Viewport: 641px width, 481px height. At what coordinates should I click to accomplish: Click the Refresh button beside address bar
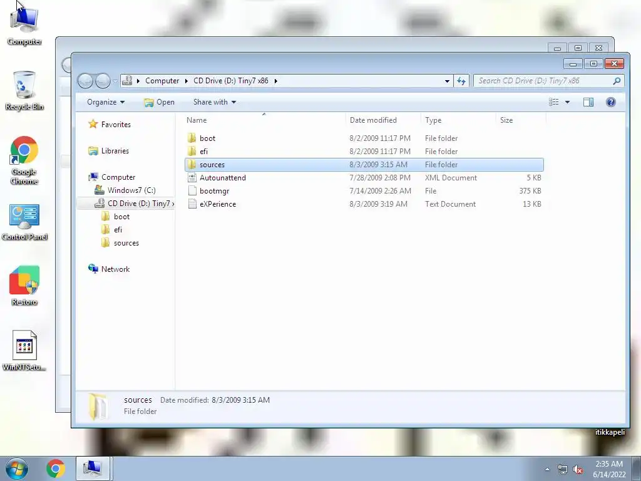point(461,81)
